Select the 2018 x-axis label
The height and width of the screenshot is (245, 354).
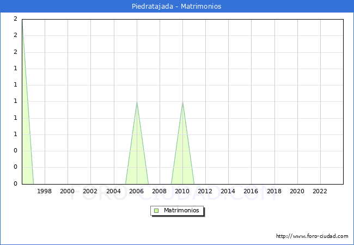274,191
